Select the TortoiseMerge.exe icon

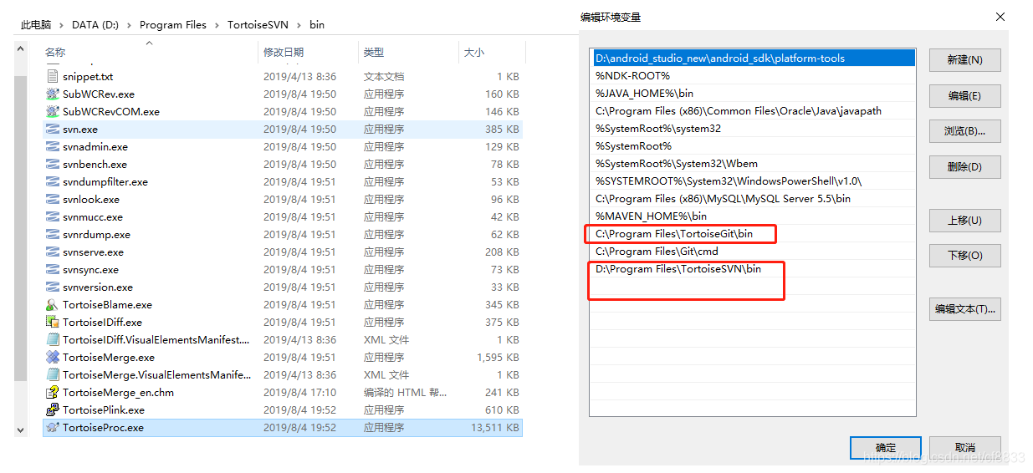[53, 358]
